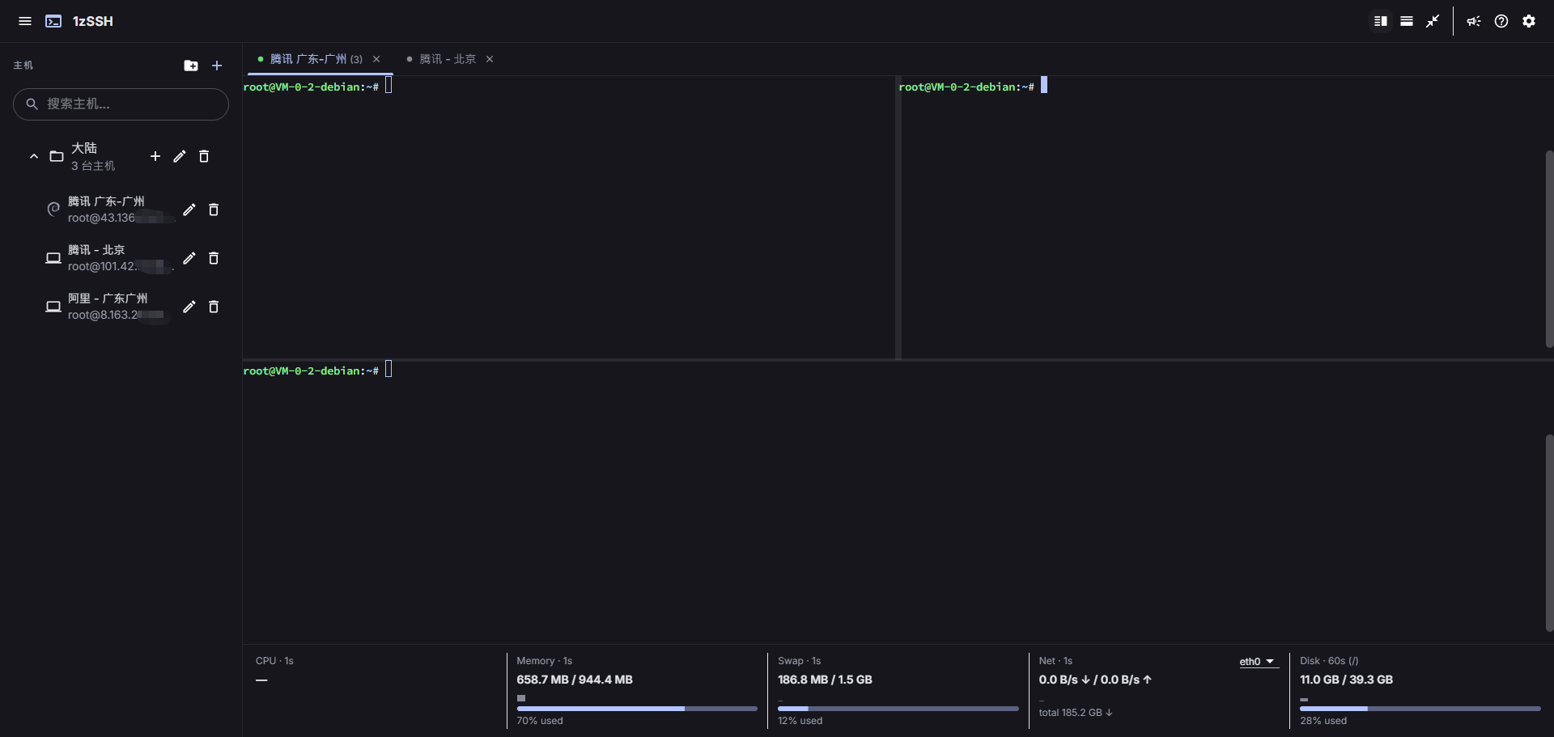Click the Memory usage progress bar

(637, 709)
